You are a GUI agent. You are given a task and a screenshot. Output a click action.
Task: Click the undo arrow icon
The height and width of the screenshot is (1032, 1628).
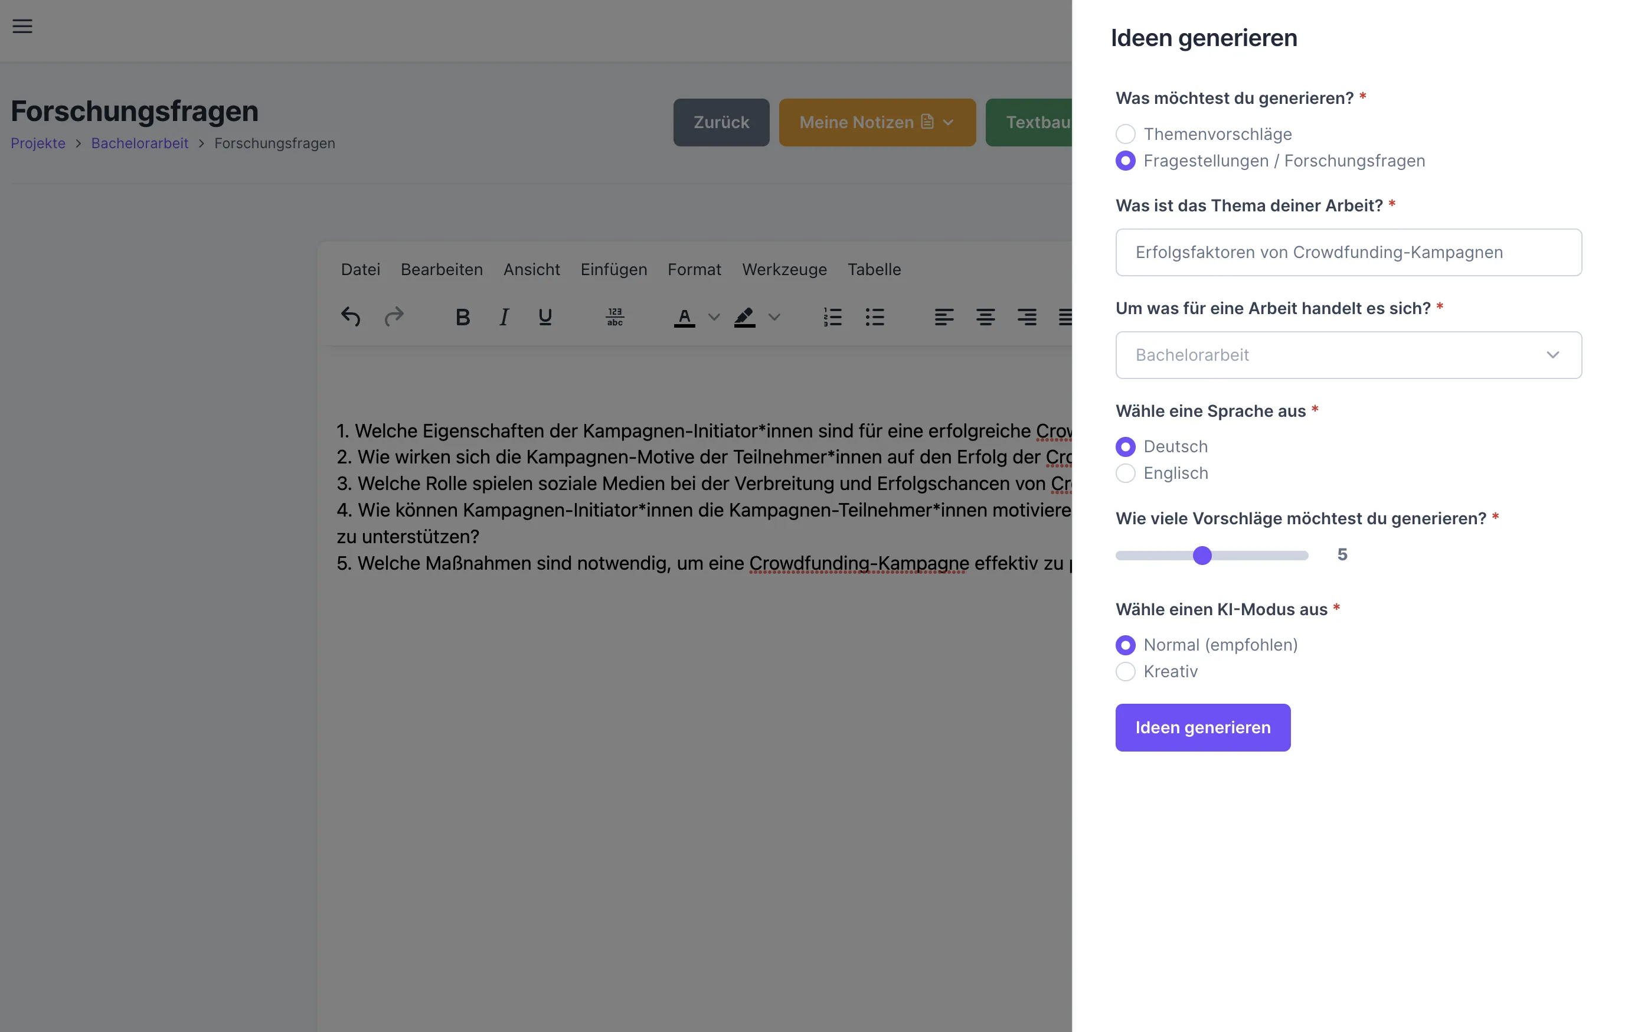(x=351, y=316)
